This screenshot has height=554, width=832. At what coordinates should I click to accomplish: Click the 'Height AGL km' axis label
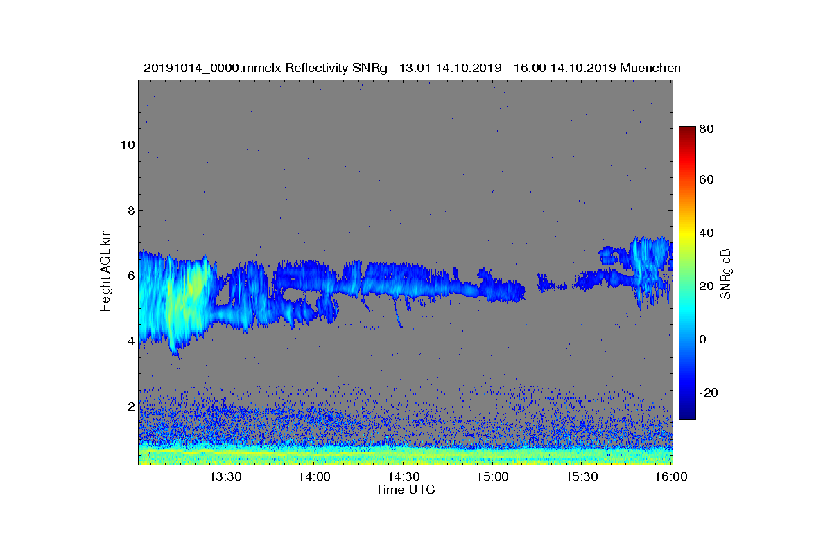point(105,271)
